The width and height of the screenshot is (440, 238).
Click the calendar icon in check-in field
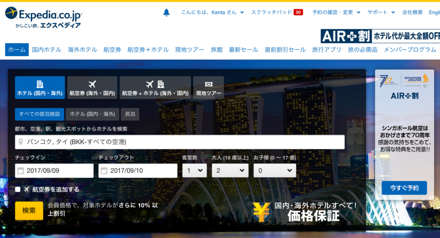coord(21,171)
